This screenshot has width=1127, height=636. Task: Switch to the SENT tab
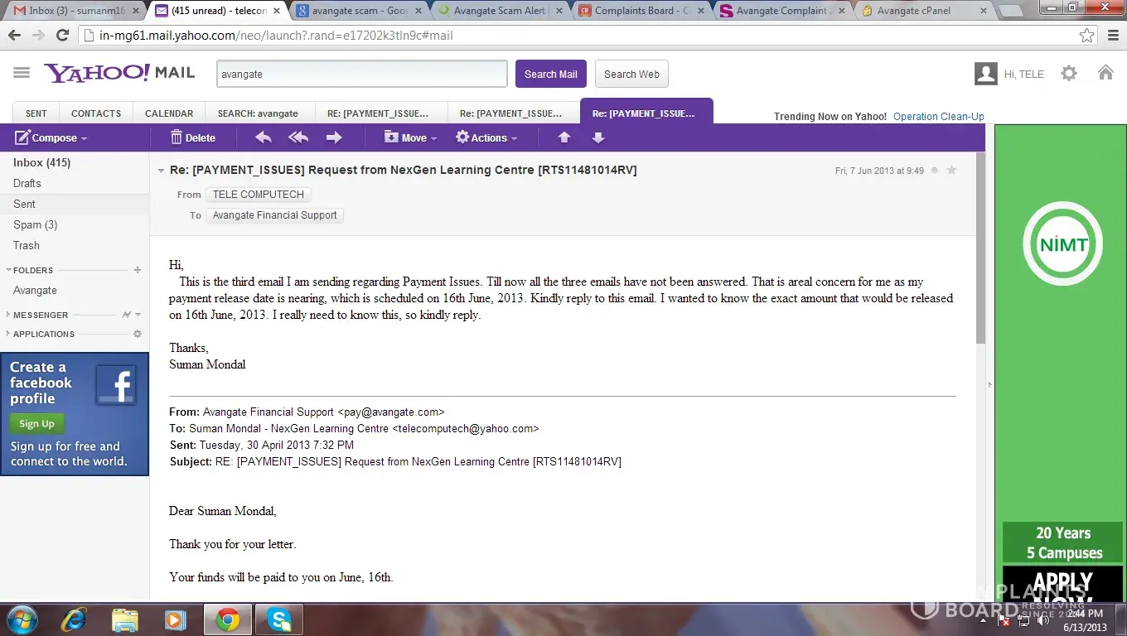tap(36, 113)
